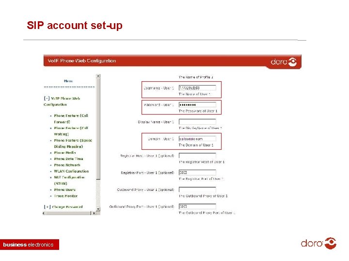The width and height of the screenshot is (349, 261).
Task: Click 'The Outbound Proxy of User 1' text
Action: pyautogui.click(x=203, y=196)
